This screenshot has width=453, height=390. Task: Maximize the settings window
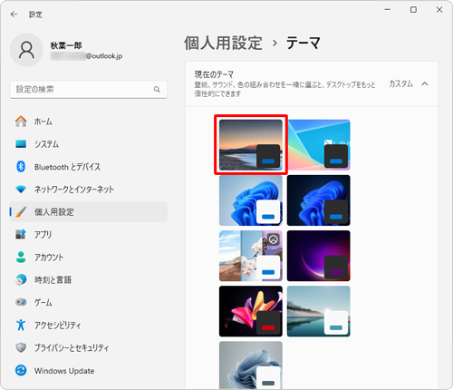click(x=413, y=10)
